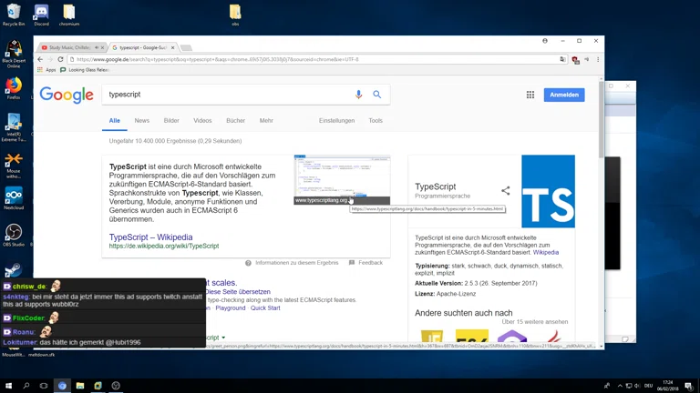Open Task View on taskbar

pyautogui.click(x=44, y=386)
